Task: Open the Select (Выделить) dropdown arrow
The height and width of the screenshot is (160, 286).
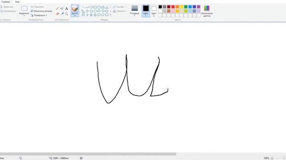Action: [24, 16]
